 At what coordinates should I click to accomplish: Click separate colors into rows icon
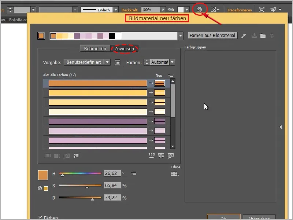click(x=57, y=155)
